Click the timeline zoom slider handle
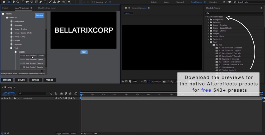The height and width of the screenshot is (135, 265). 85,133
